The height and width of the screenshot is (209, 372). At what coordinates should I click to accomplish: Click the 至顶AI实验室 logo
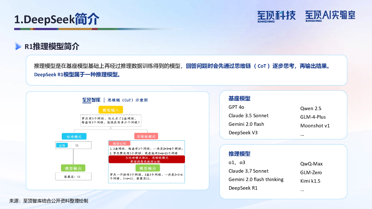click(330, 16)
